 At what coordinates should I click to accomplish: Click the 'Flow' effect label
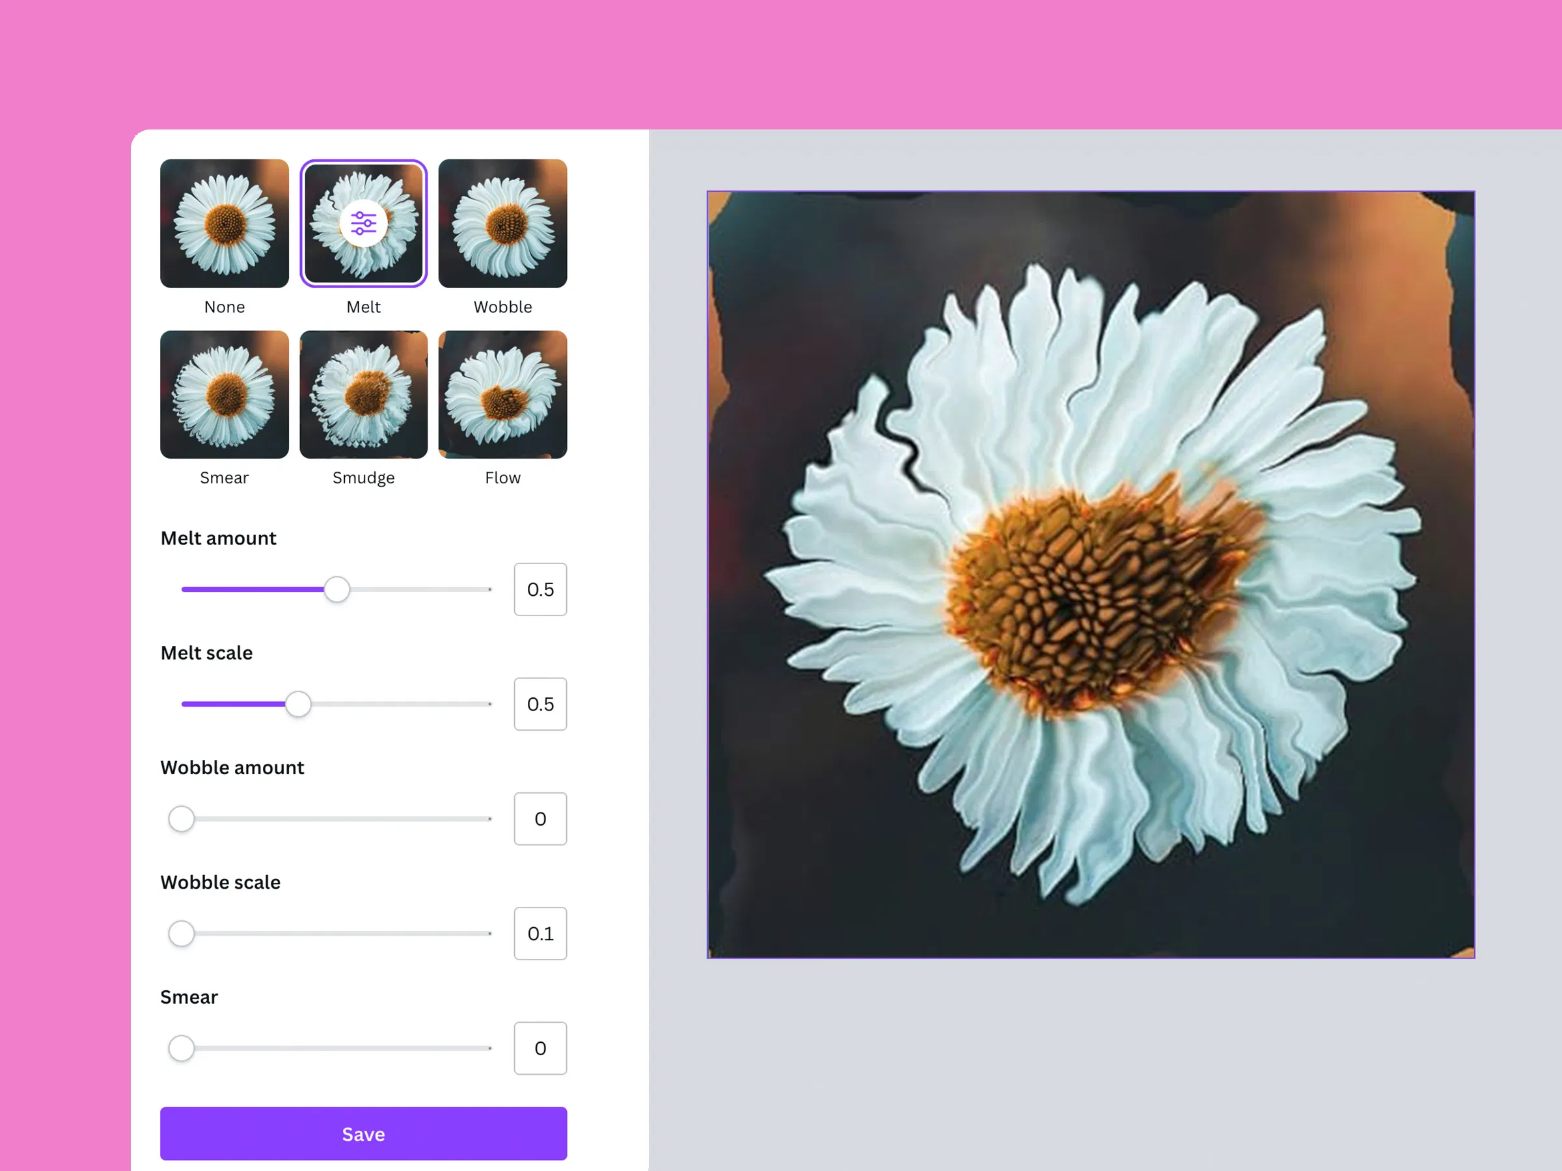[x=503, y=478]
